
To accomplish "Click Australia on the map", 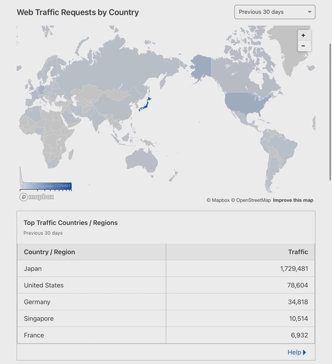I will pyautogui.click(x=141, y=160).
